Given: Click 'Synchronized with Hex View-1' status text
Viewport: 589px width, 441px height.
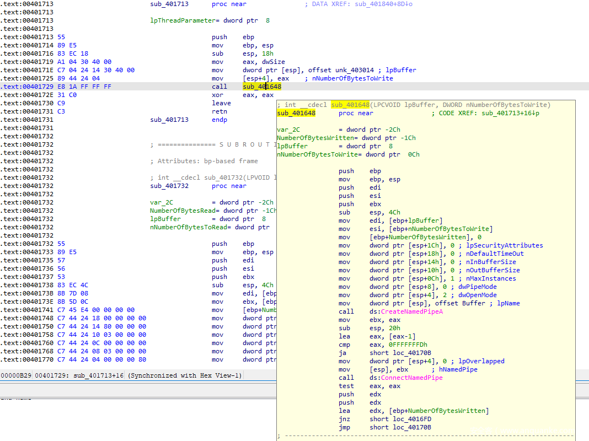Looking at the screenshot, I should [x=185, y=375].
